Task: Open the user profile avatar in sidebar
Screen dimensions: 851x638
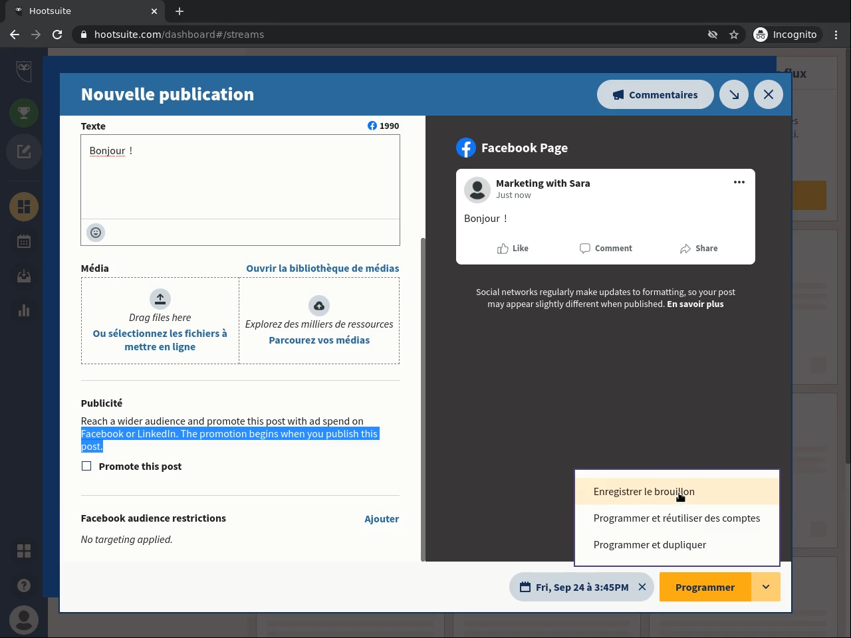Action: coord(24,620)
